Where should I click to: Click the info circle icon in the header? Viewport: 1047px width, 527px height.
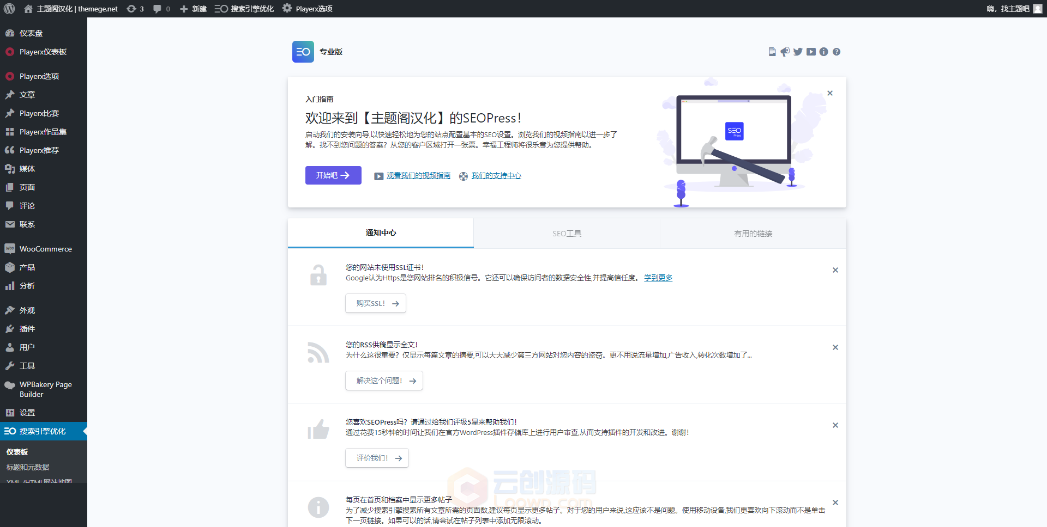823,52
